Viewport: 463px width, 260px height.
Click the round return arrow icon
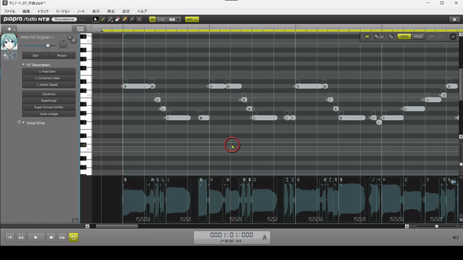[x=453, y=37]
